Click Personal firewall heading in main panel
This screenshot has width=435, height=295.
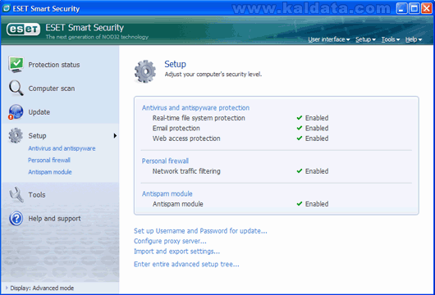(165, 161)
